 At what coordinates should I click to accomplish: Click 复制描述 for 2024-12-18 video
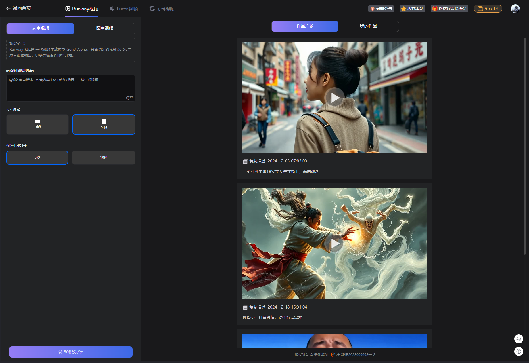pyautogui.click(x=257, y=307)
